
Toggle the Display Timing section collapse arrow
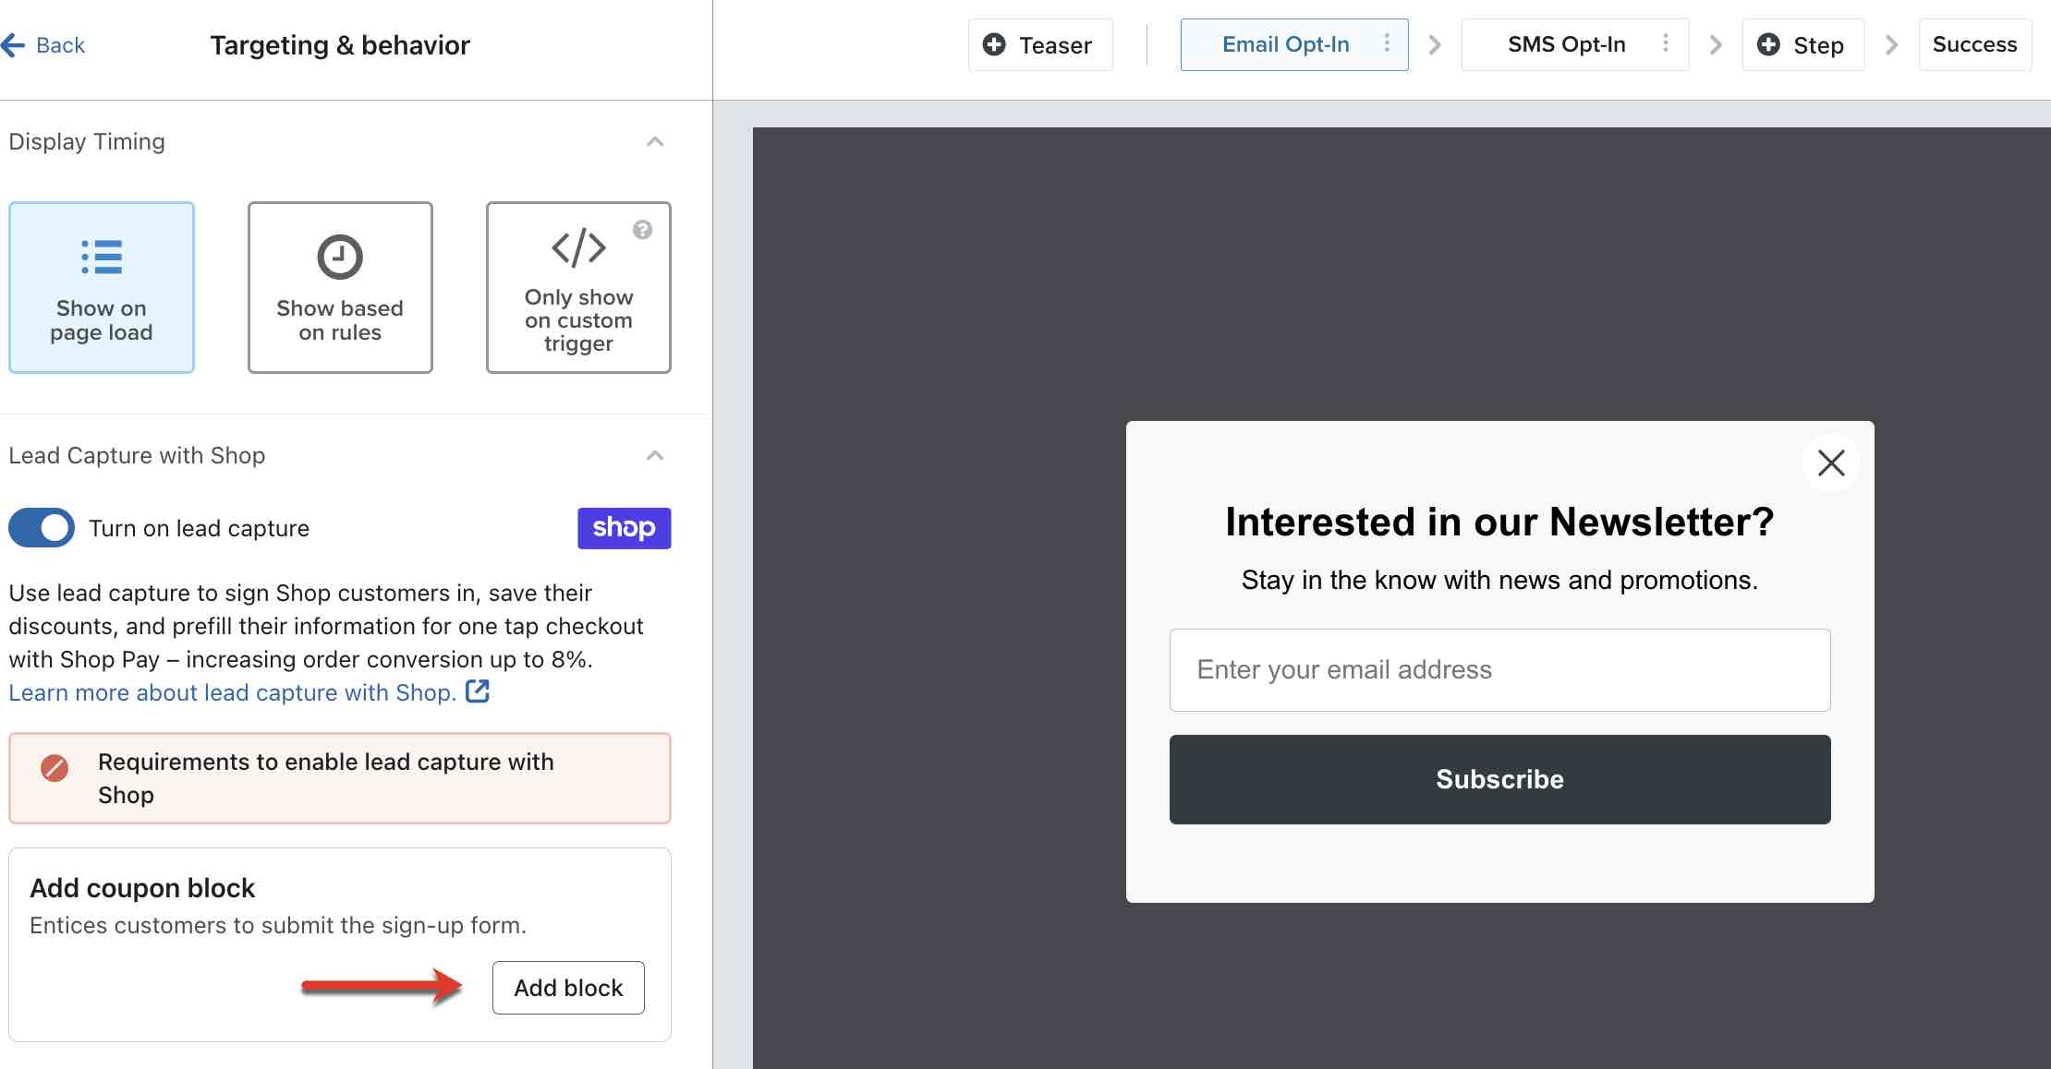point(652,141)
